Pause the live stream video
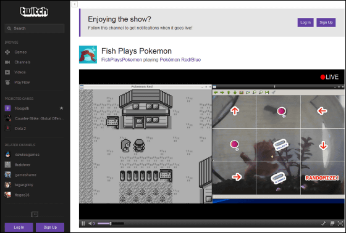Screen dimensions: 346x233 pyautogui.click(x=83, y=224)
